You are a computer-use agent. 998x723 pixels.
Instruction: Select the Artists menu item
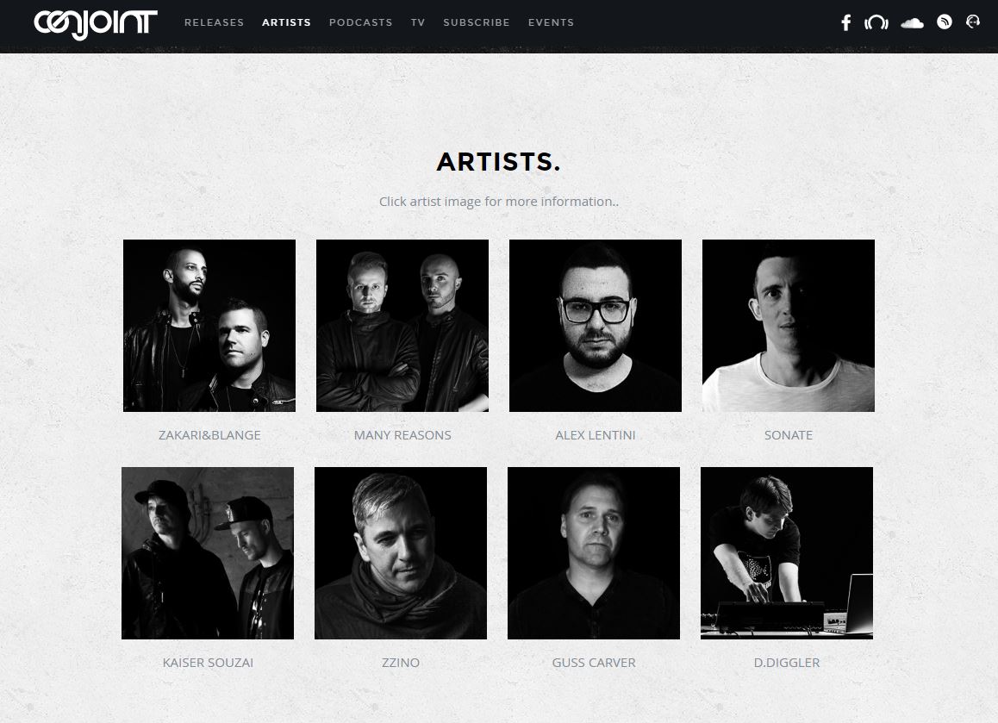click(286, 22)
